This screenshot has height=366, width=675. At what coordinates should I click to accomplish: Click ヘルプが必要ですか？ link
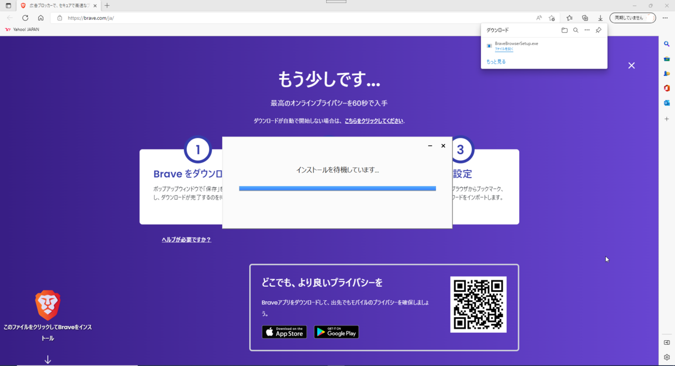pyautogui.click(x=186, y=240)
